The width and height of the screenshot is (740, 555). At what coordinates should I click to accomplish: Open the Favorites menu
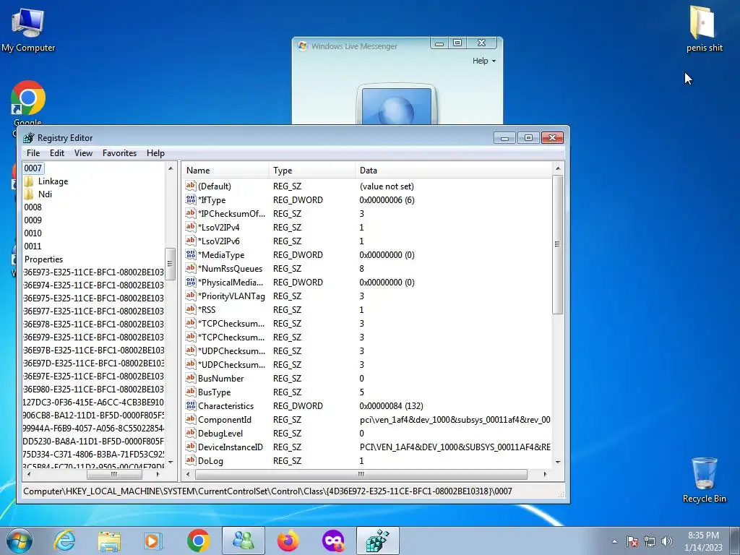click(x=119, y=153)
